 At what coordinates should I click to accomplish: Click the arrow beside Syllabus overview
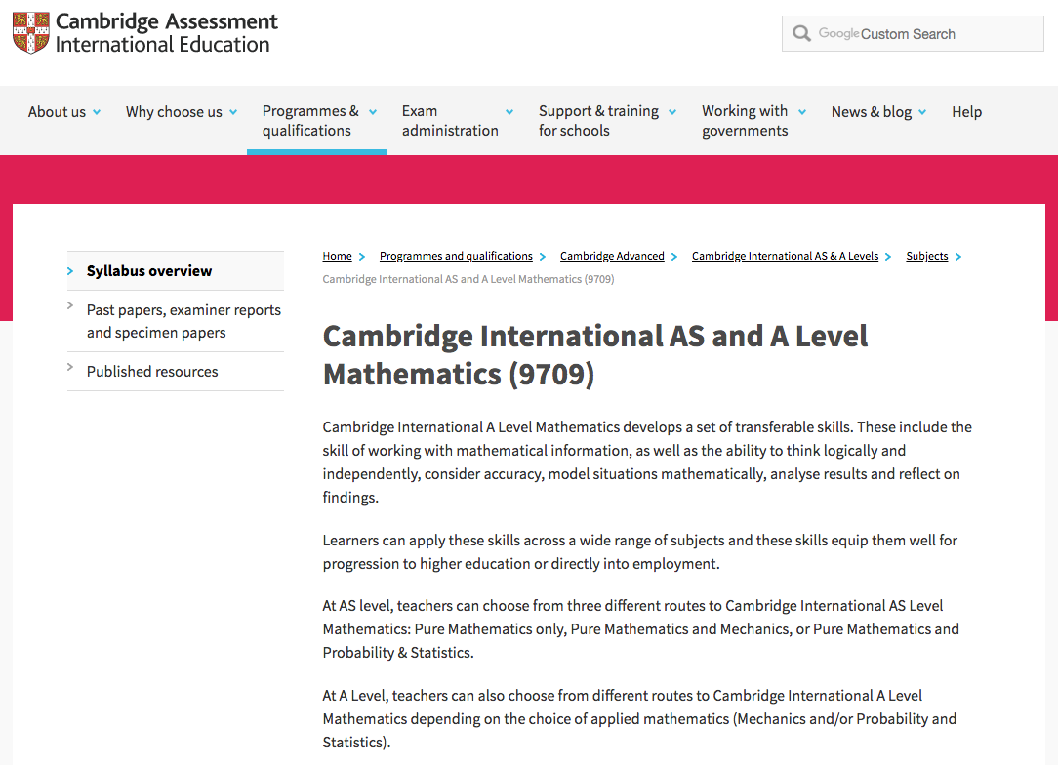tap(70, 271)
